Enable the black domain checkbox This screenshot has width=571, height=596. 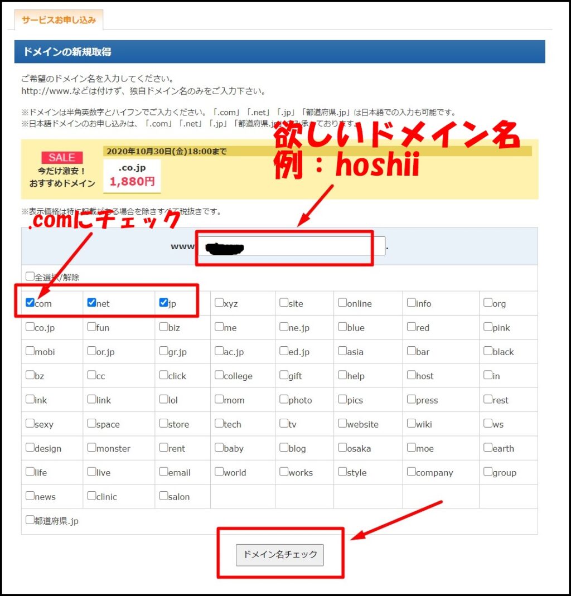488,351
